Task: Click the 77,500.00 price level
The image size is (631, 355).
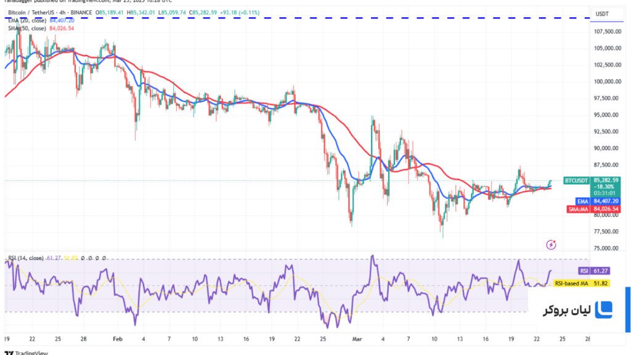Action: (608, 232)
